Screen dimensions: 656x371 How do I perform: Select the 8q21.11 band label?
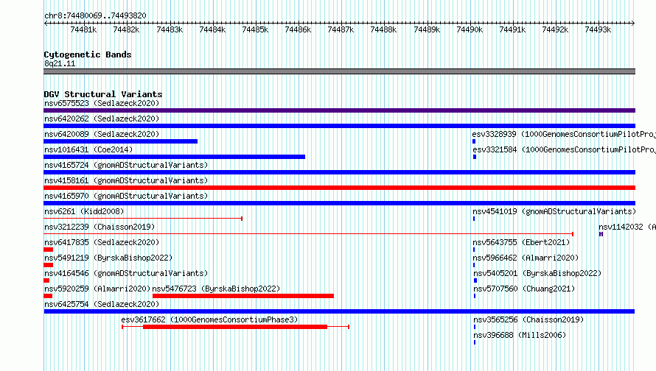60,63
